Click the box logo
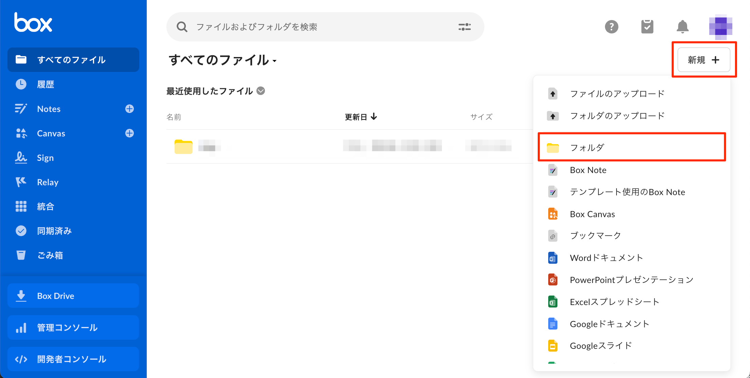 [33, 22]
